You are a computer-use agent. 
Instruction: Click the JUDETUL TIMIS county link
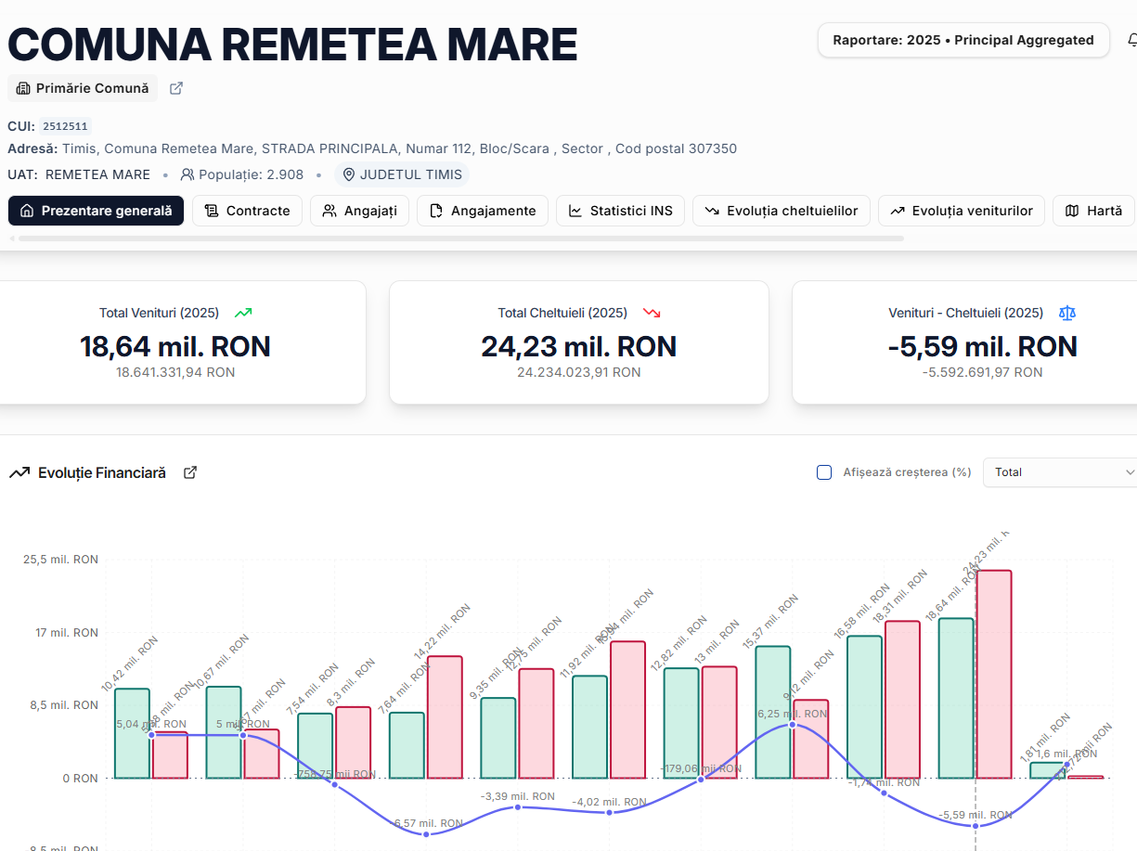(410, 174)
